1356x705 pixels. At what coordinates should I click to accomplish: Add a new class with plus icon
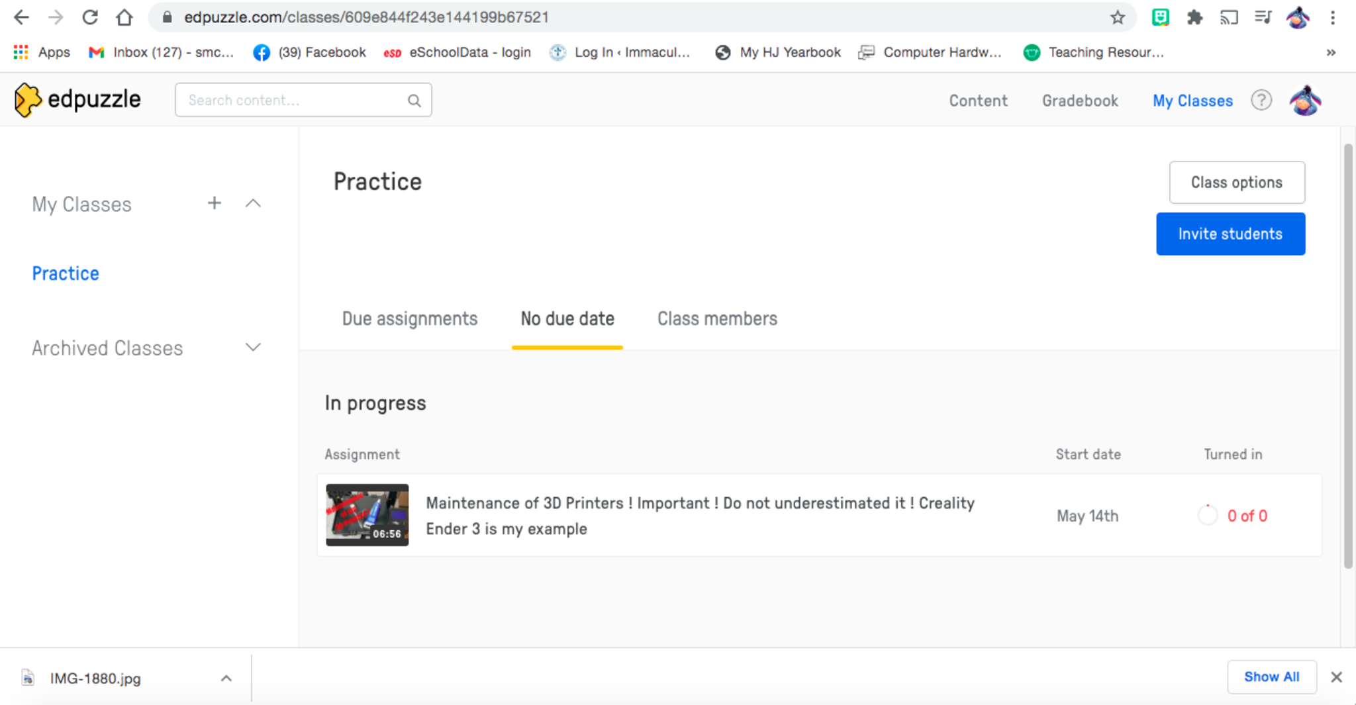pos(214,203)
